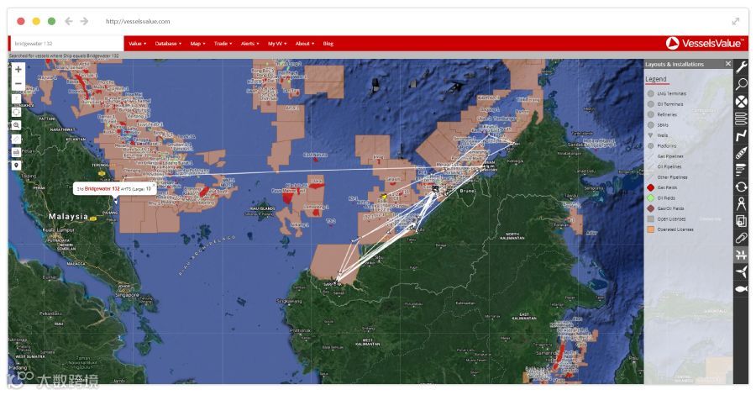The width and height of the screenshot is (756, 395).
Task: Open the Blog page
Action: click(x=328, y=44)
